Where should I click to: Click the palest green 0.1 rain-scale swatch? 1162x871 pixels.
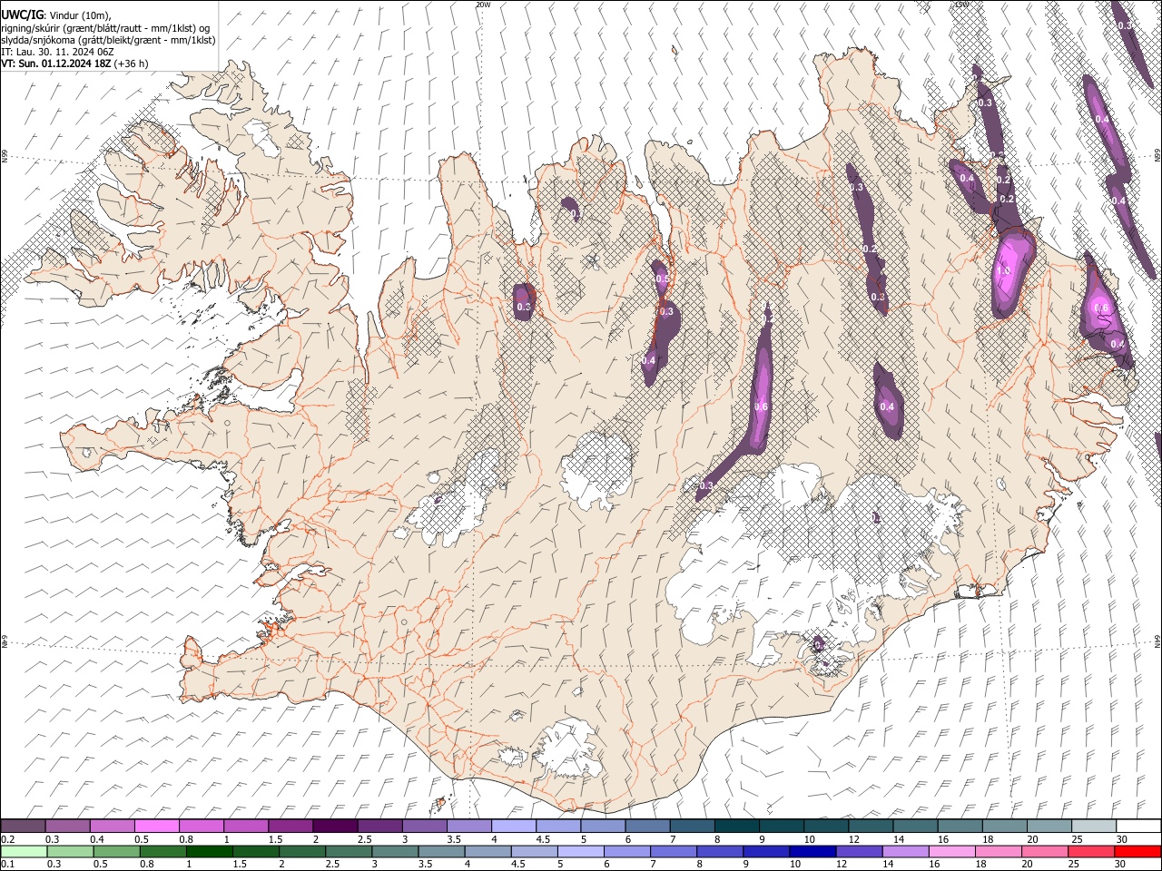(24, 851)
